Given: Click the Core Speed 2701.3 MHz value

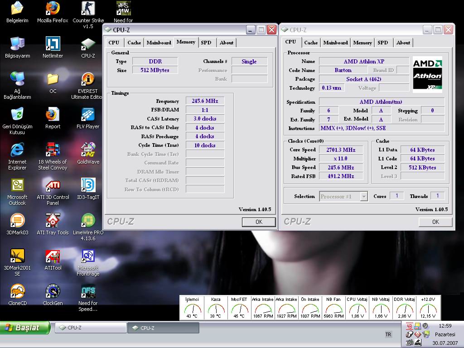Looking at the screenshot, I should tap(341, 150).
